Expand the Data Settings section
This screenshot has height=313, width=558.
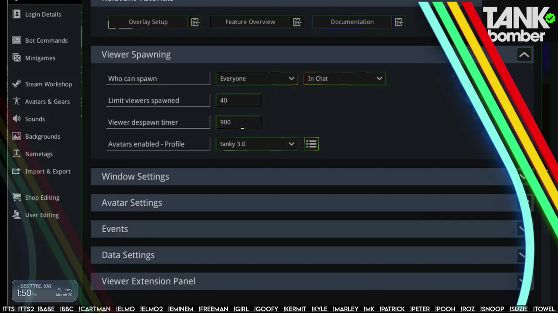pos(311,255)
